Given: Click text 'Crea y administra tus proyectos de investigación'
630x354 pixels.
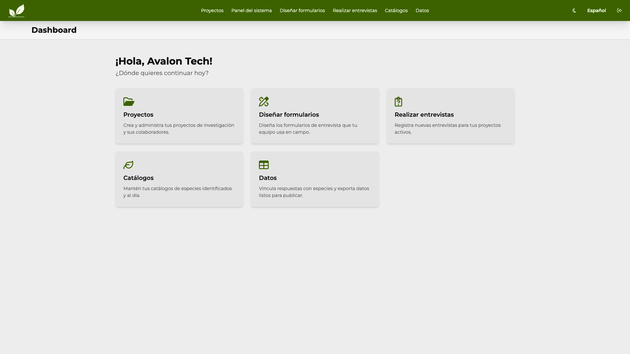Looking at the screenshot, I should (179, 125).
